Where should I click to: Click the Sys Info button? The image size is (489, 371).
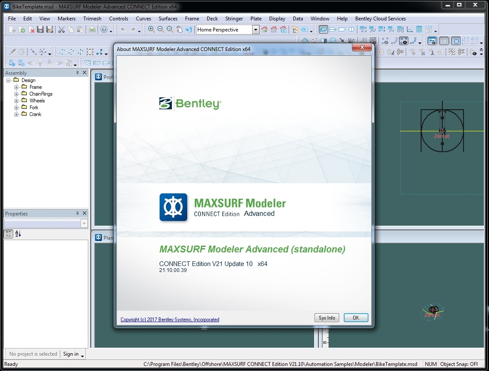click(326, 317)
